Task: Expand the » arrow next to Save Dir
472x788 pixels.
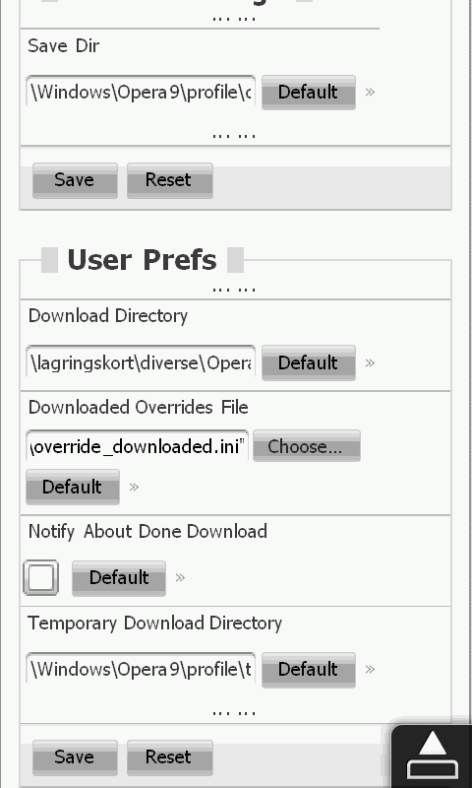Action: tap(370, 92)
